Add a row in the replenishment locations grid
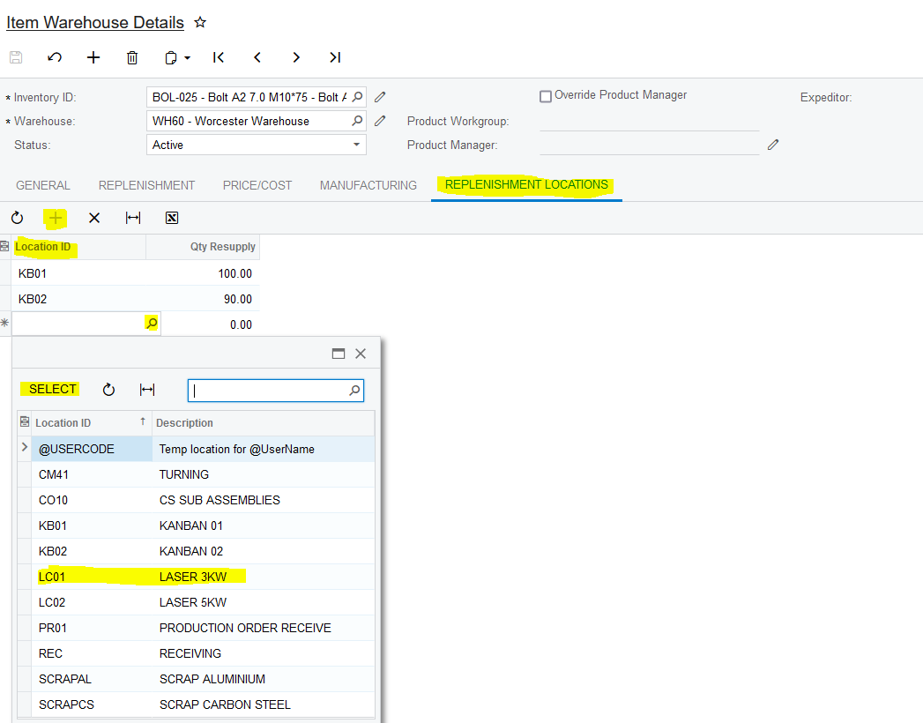 pos(56,218)
